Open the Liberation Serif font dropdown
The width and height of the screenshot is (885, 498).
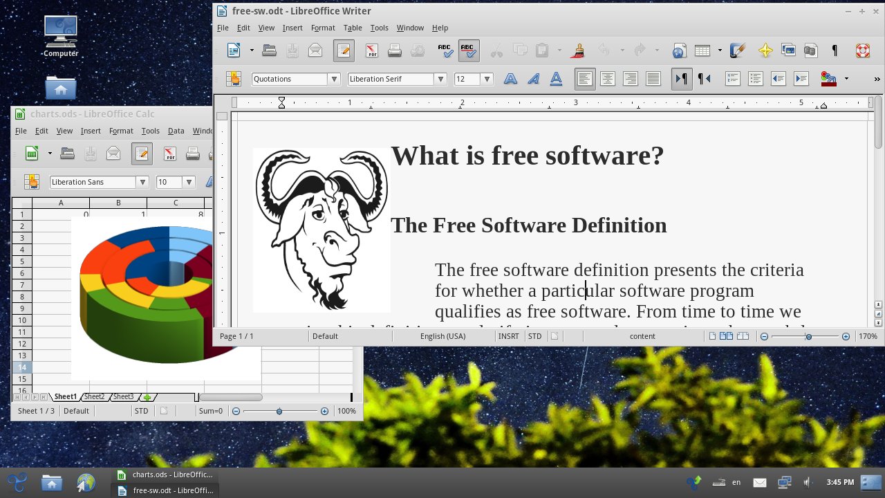[x=440, y=79]
